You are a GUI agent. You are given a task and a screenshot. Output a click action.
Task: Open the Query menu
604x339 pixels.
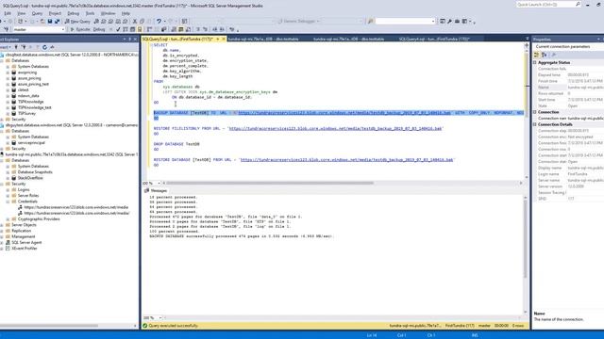[x=37, y=13]
